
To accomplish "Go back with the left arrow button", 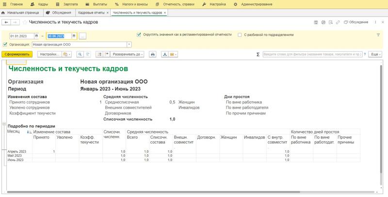I will (x=6, y=22).
